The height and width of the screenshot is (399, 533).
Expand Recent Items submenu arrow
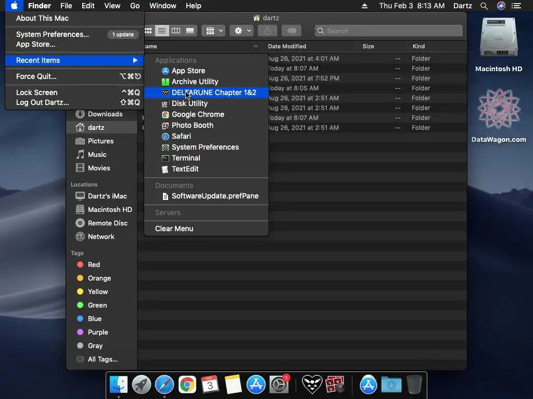point(135,60)
